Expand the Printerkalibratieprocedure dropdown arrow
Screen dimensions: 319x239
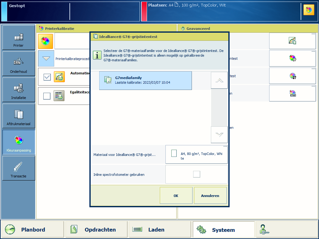point(46,59)
